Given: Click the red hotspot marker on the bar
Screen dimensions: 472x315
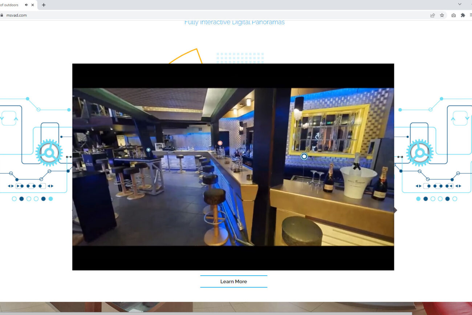Looking at the screenshot, I should (x=220, y=143).
